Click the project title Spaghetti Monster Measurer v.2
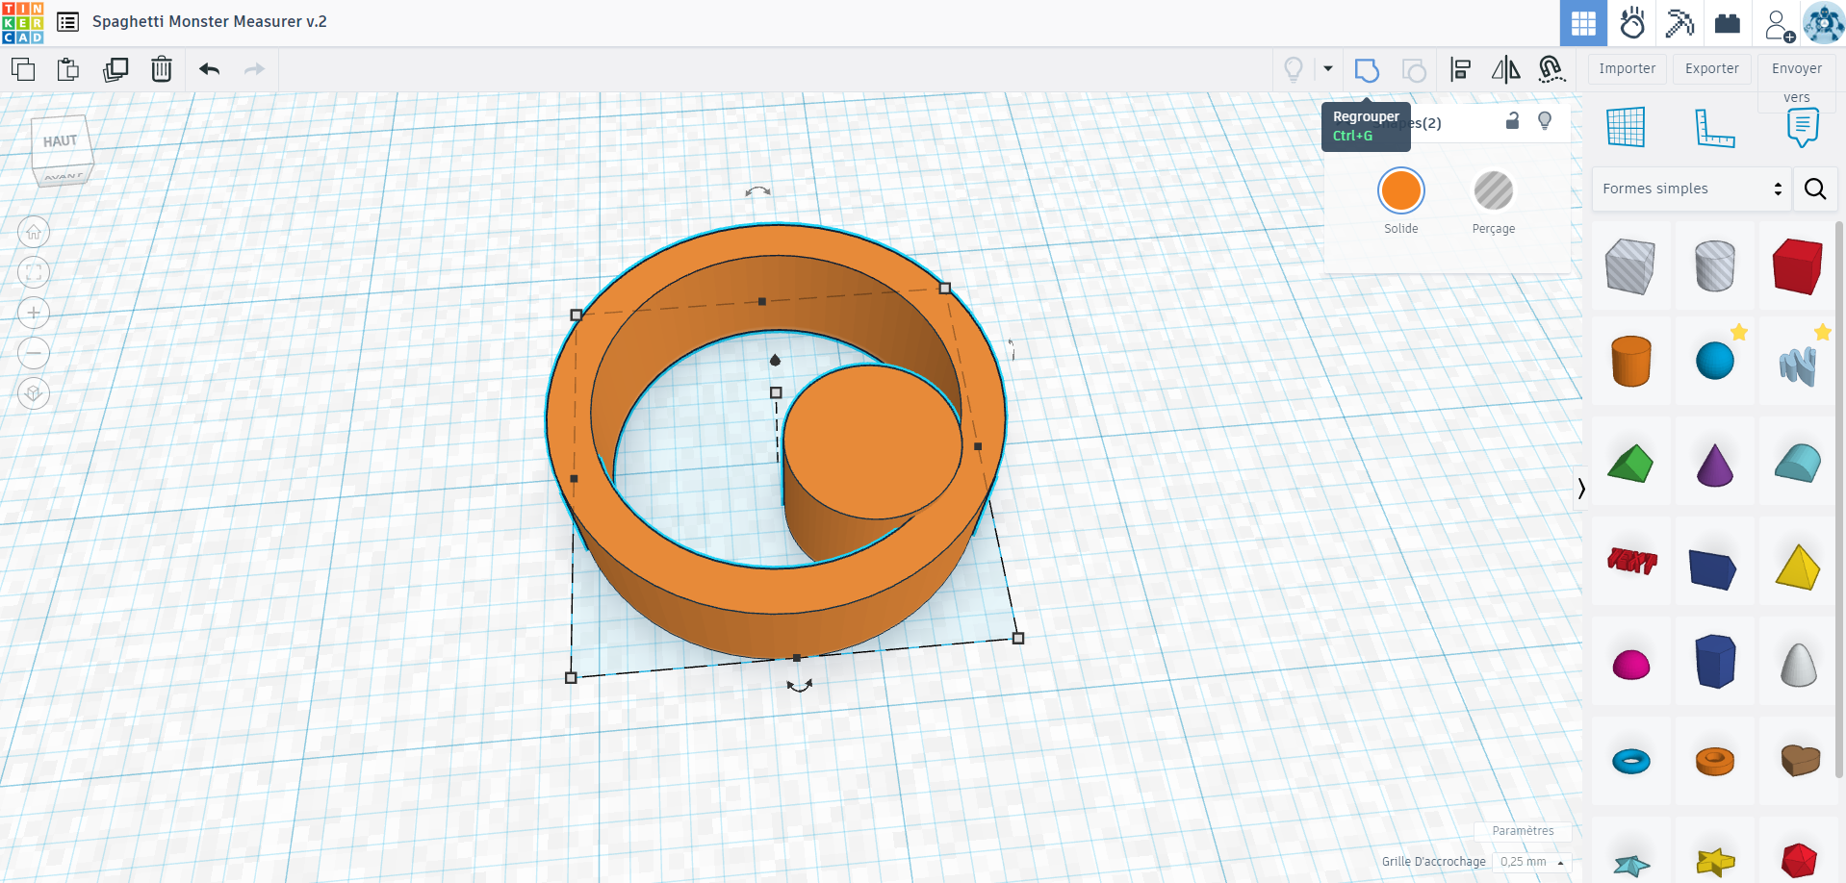The image size is (1846, 883). (210, 21)
